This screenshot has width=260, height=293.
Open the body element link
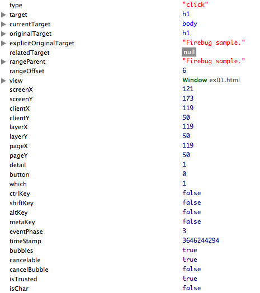click(x=190, y=23)
